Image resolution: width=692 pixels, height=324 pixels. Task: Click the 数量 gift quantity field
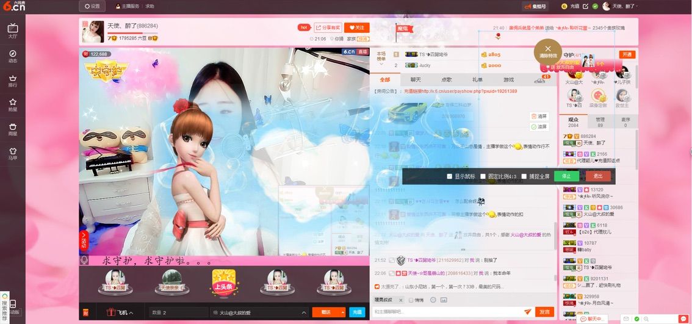[178, 312]
